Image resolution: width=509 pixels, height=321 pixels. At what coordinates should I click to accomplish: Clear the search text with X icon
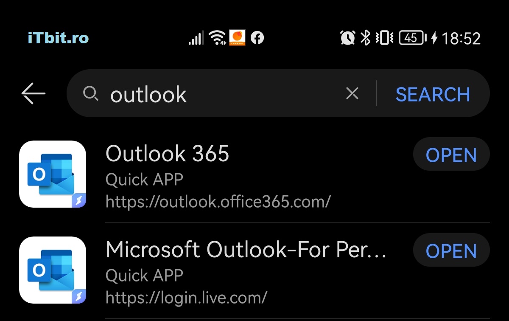[352, 93]
